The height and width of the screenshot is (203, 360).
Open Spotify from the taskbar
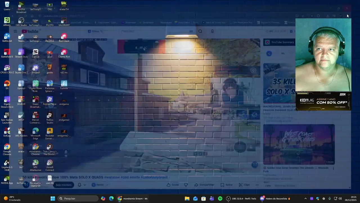pos(220,198)
